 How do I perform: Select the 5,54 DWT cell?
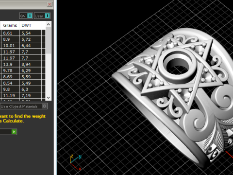coord(31,33)
